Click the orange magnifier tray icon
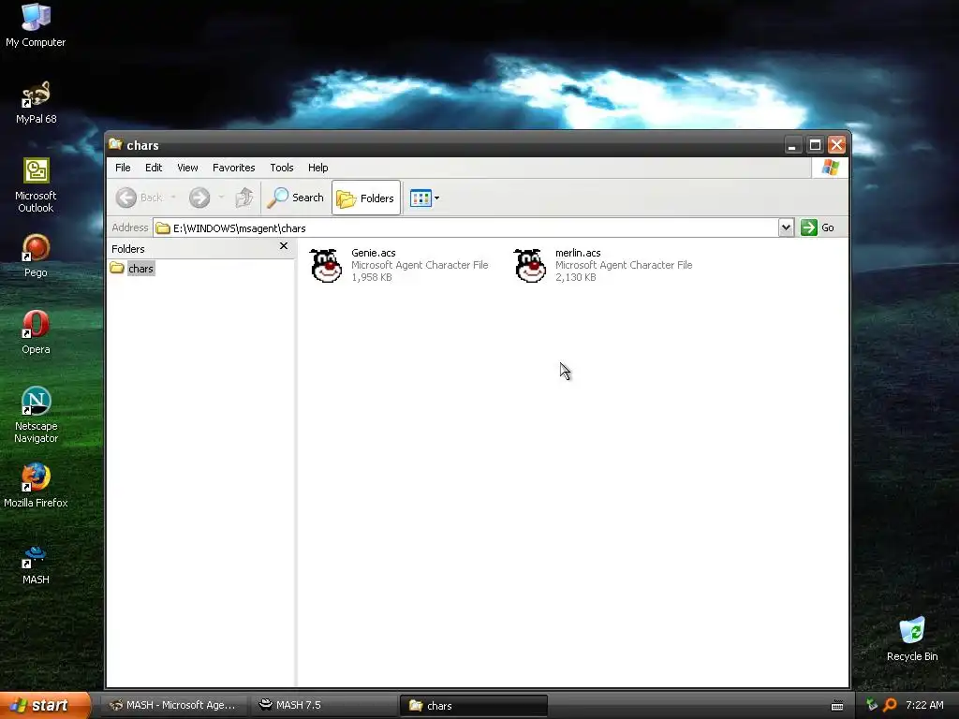Viewport: 959px width, 719px height. tap(890, 705)
